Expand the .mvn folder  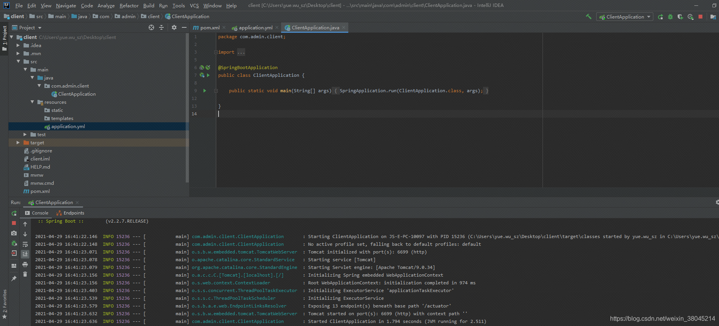[x=18, y=53]
